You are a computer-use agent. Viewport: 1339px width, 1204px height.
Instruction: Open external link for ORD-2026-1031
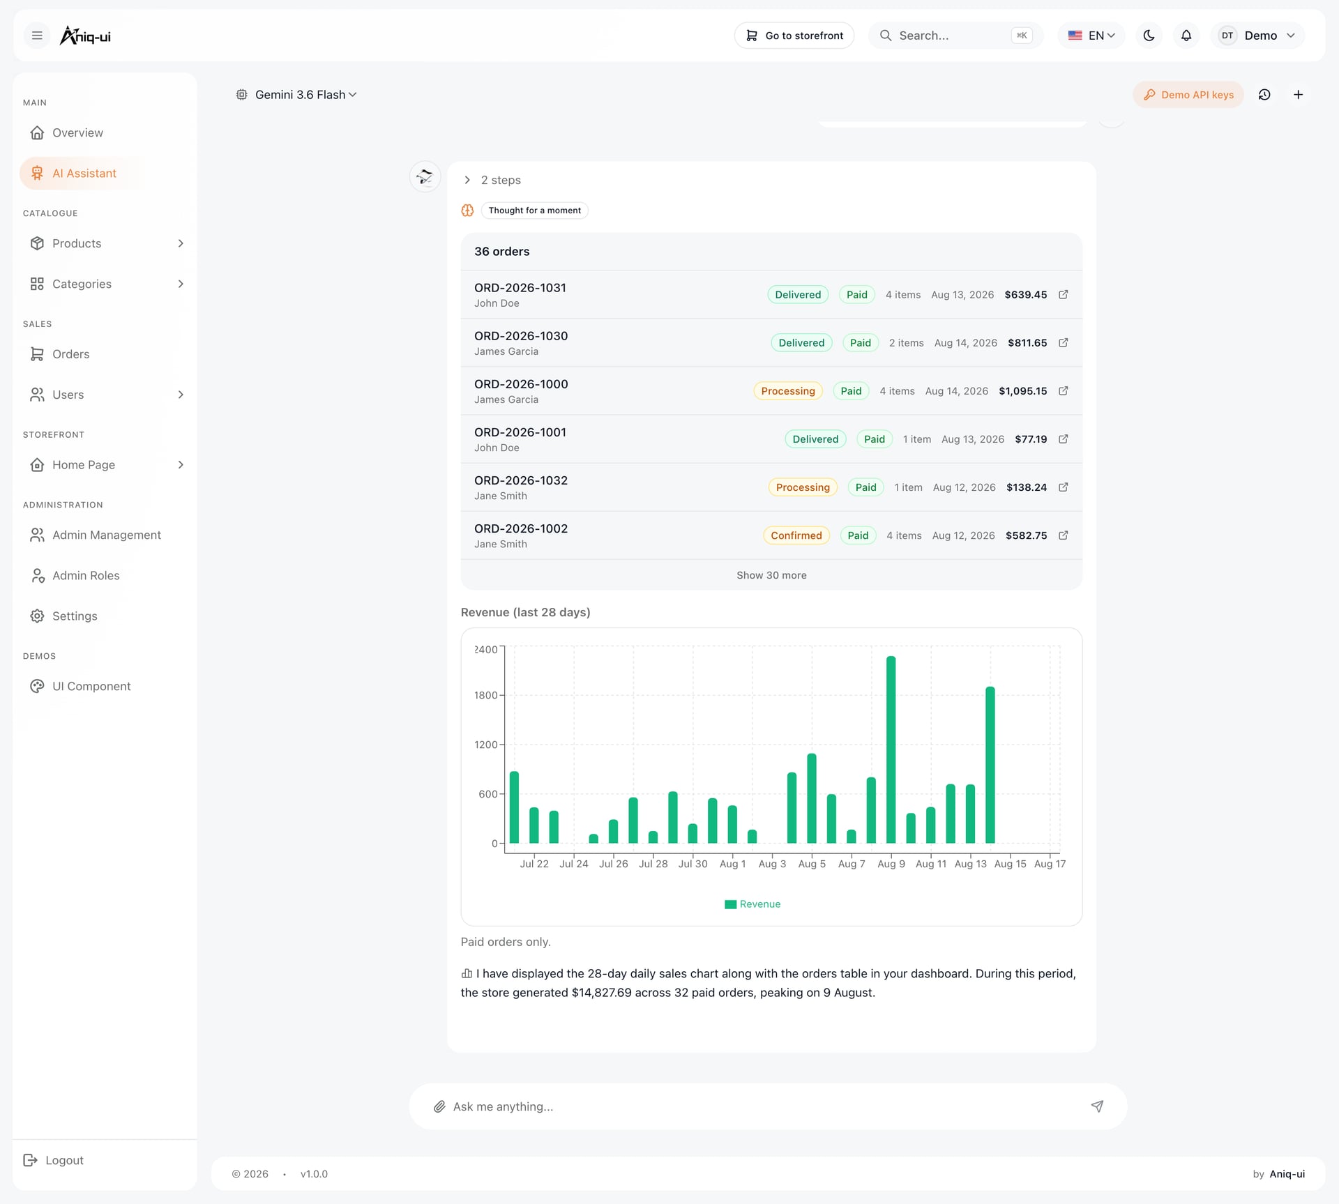(x=1063, y=295)
